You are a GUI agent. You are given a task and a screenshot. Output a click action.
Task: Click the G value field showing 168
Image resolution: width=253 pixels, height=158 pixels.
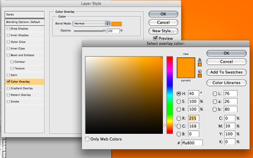[x=194, y=126]
